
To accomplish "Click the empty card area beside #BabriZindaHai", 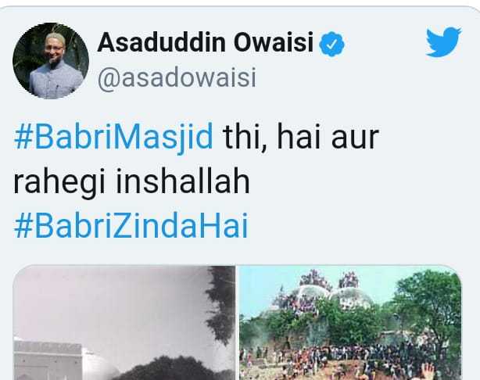I will point(355,226).
